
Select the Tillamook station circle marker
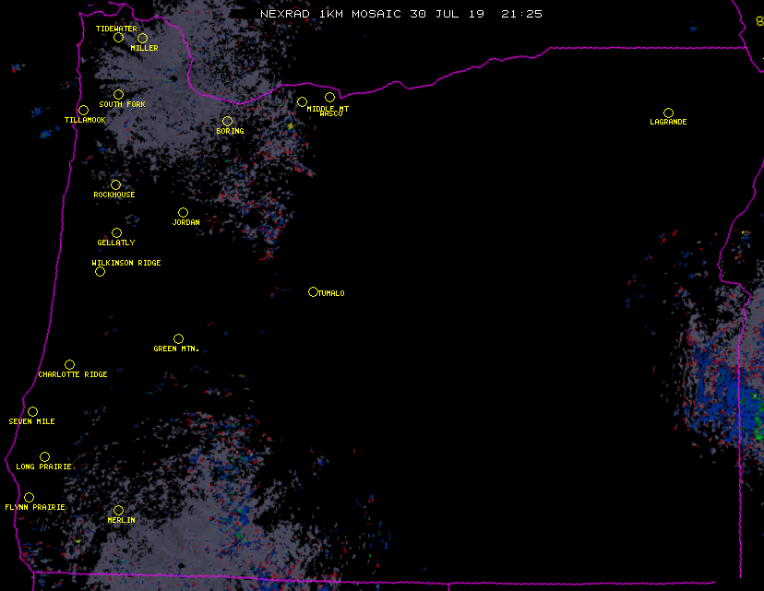click(83, 111)
